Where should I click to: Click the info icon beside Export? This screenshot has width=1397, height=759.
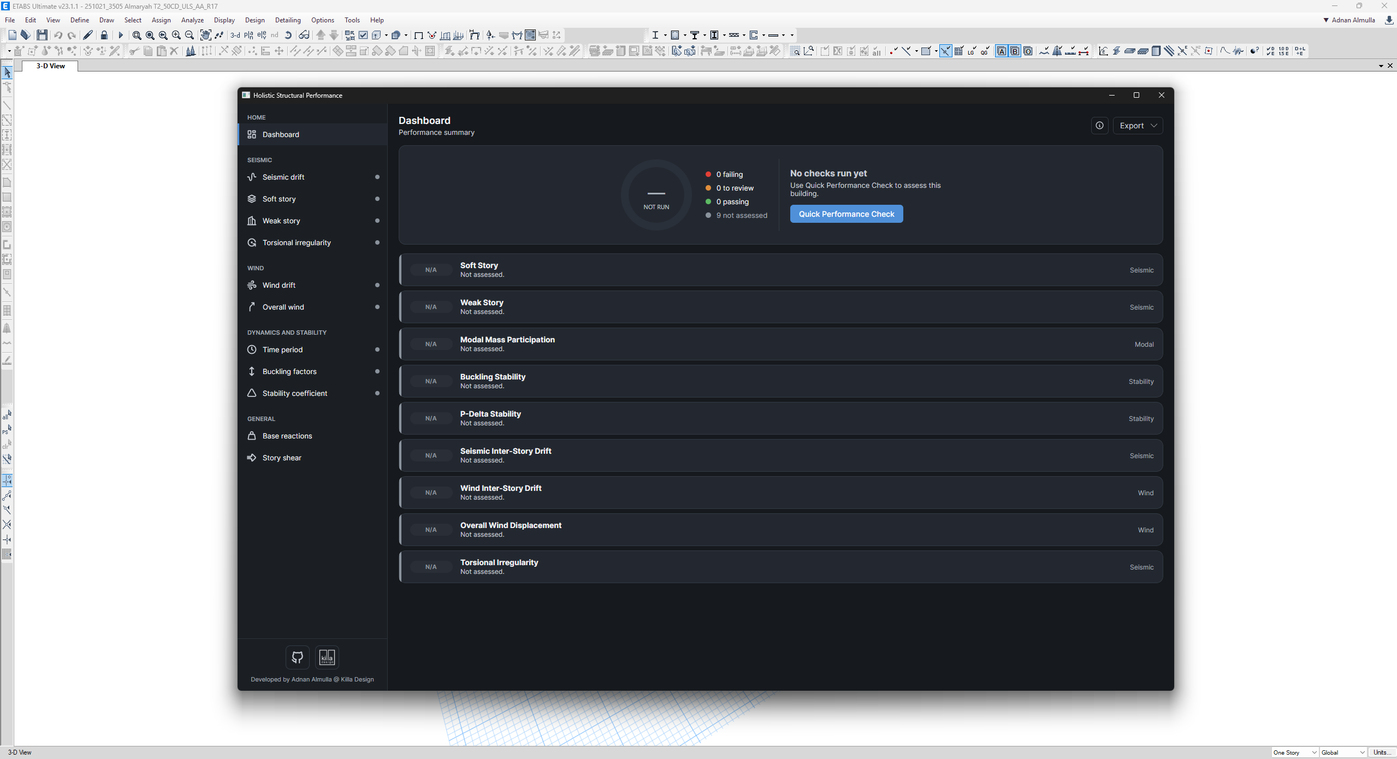coord(1099,126)
